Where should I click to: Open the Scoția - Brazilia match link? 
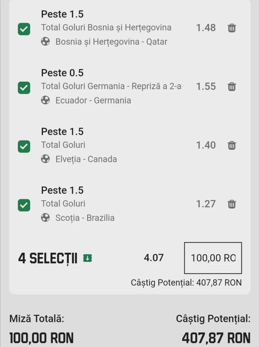pos(85,218)
